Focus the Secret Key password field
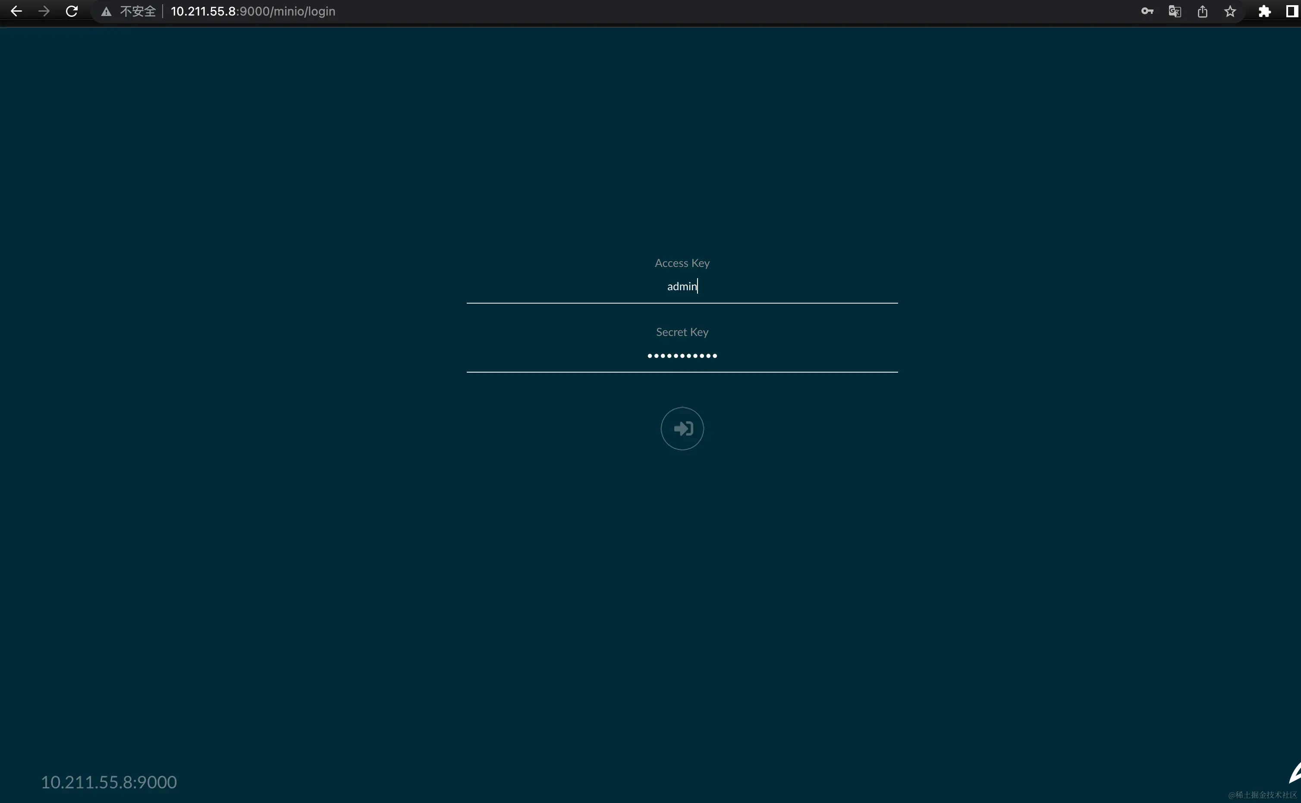 [x=682, y=355]
